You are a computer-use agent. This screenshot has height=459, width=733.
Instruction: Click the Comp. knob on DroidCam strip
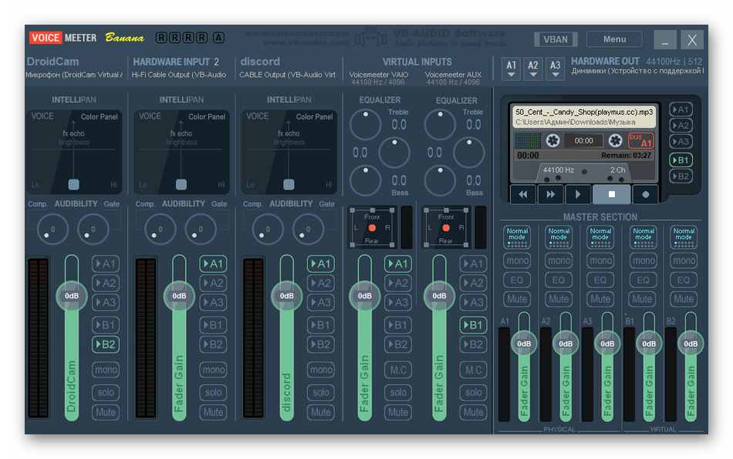[x=52, y=229]
